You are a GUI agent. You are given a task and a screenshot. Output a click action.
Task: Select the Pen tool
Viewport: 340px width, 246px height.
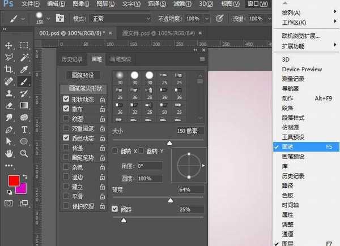(x=9, y=130)
